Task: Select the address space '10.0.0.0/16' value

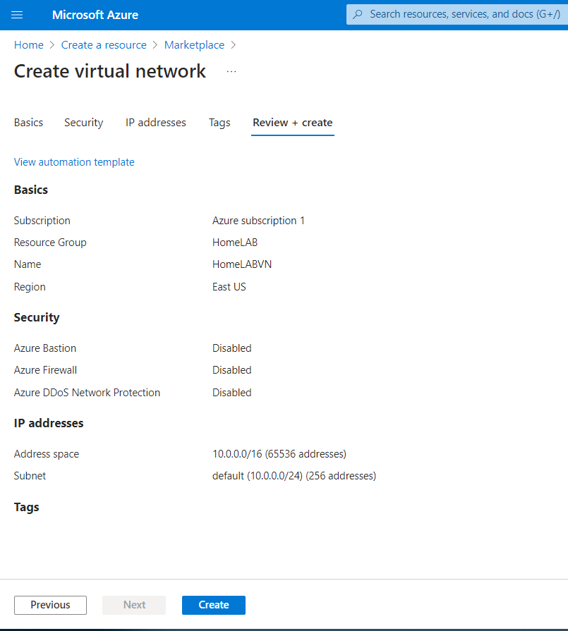Action: (279, 454)
